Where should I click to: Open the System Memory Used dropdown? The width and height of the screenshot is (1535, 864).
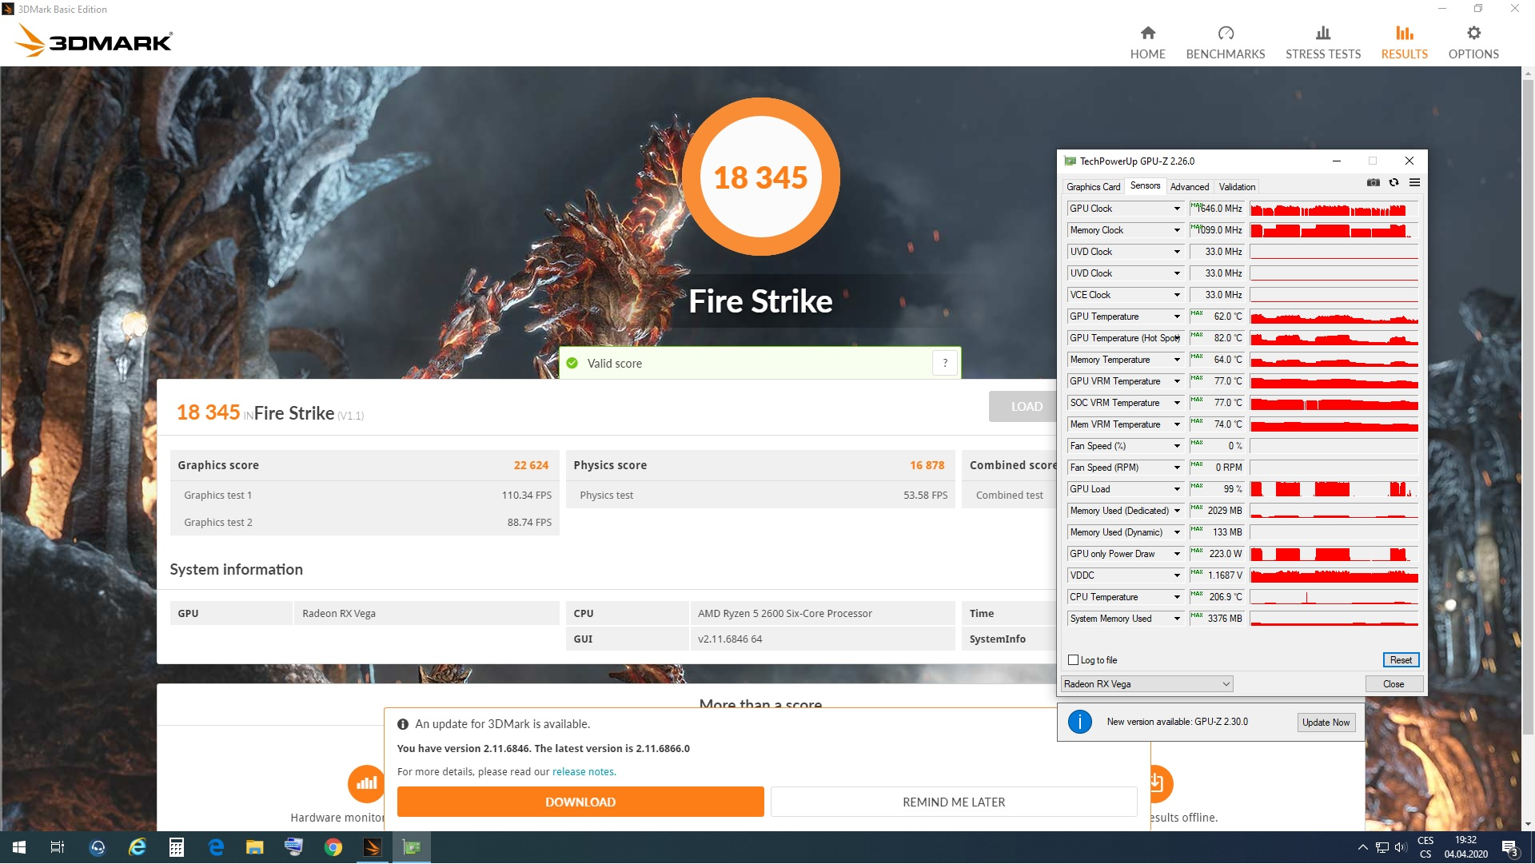click(x=1176, y=619)
